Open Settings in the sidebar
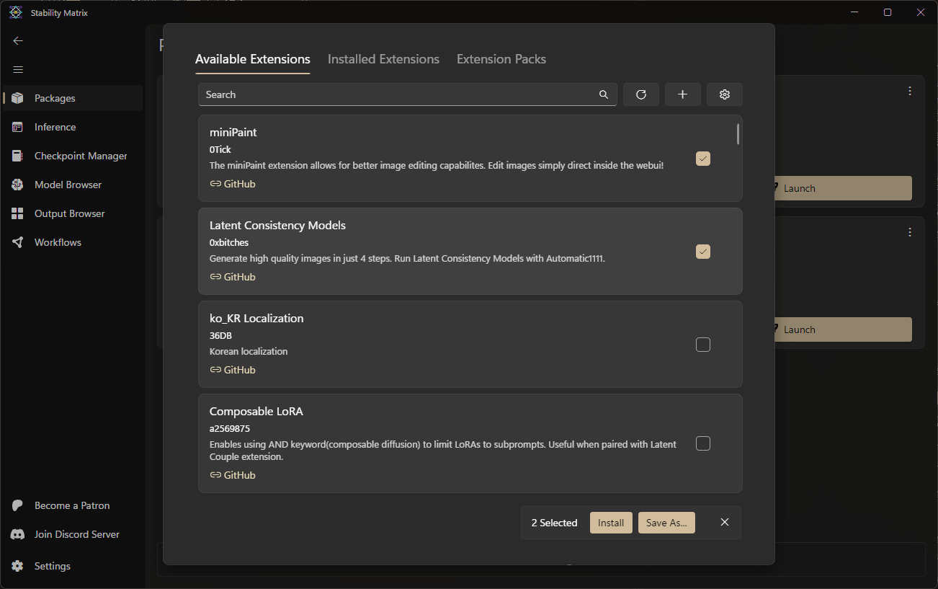The width and height of the screenshot is (938, 589). coord(72,566)
